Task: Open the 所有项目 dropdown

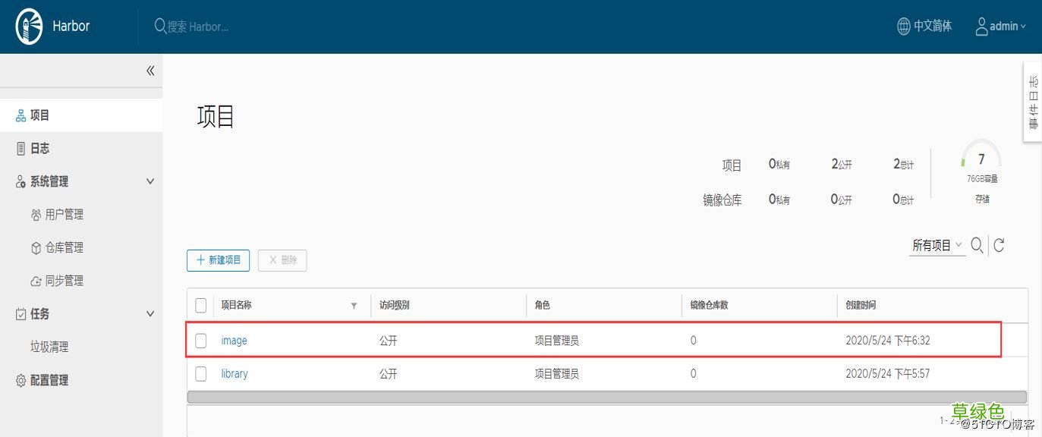Action: click(x=936, y=244)
